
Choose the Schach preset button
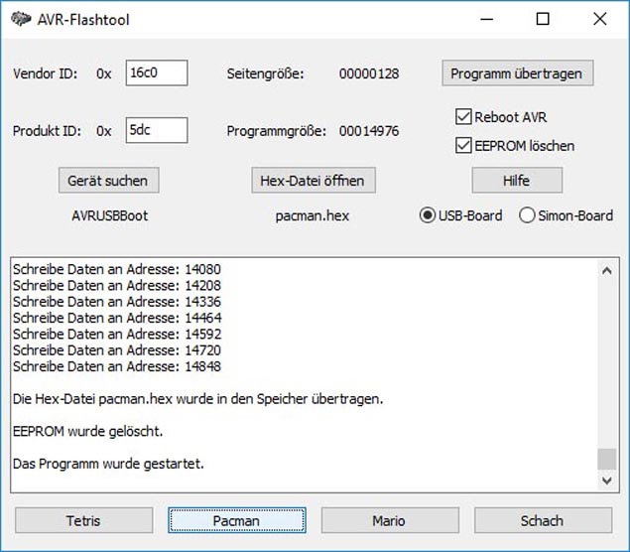point(544,520)
